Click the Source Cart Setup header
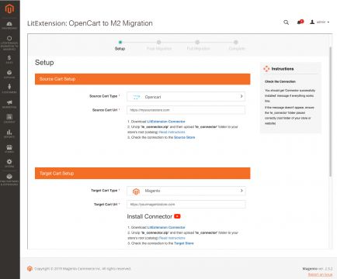The image size is (337, 279). 143,79
